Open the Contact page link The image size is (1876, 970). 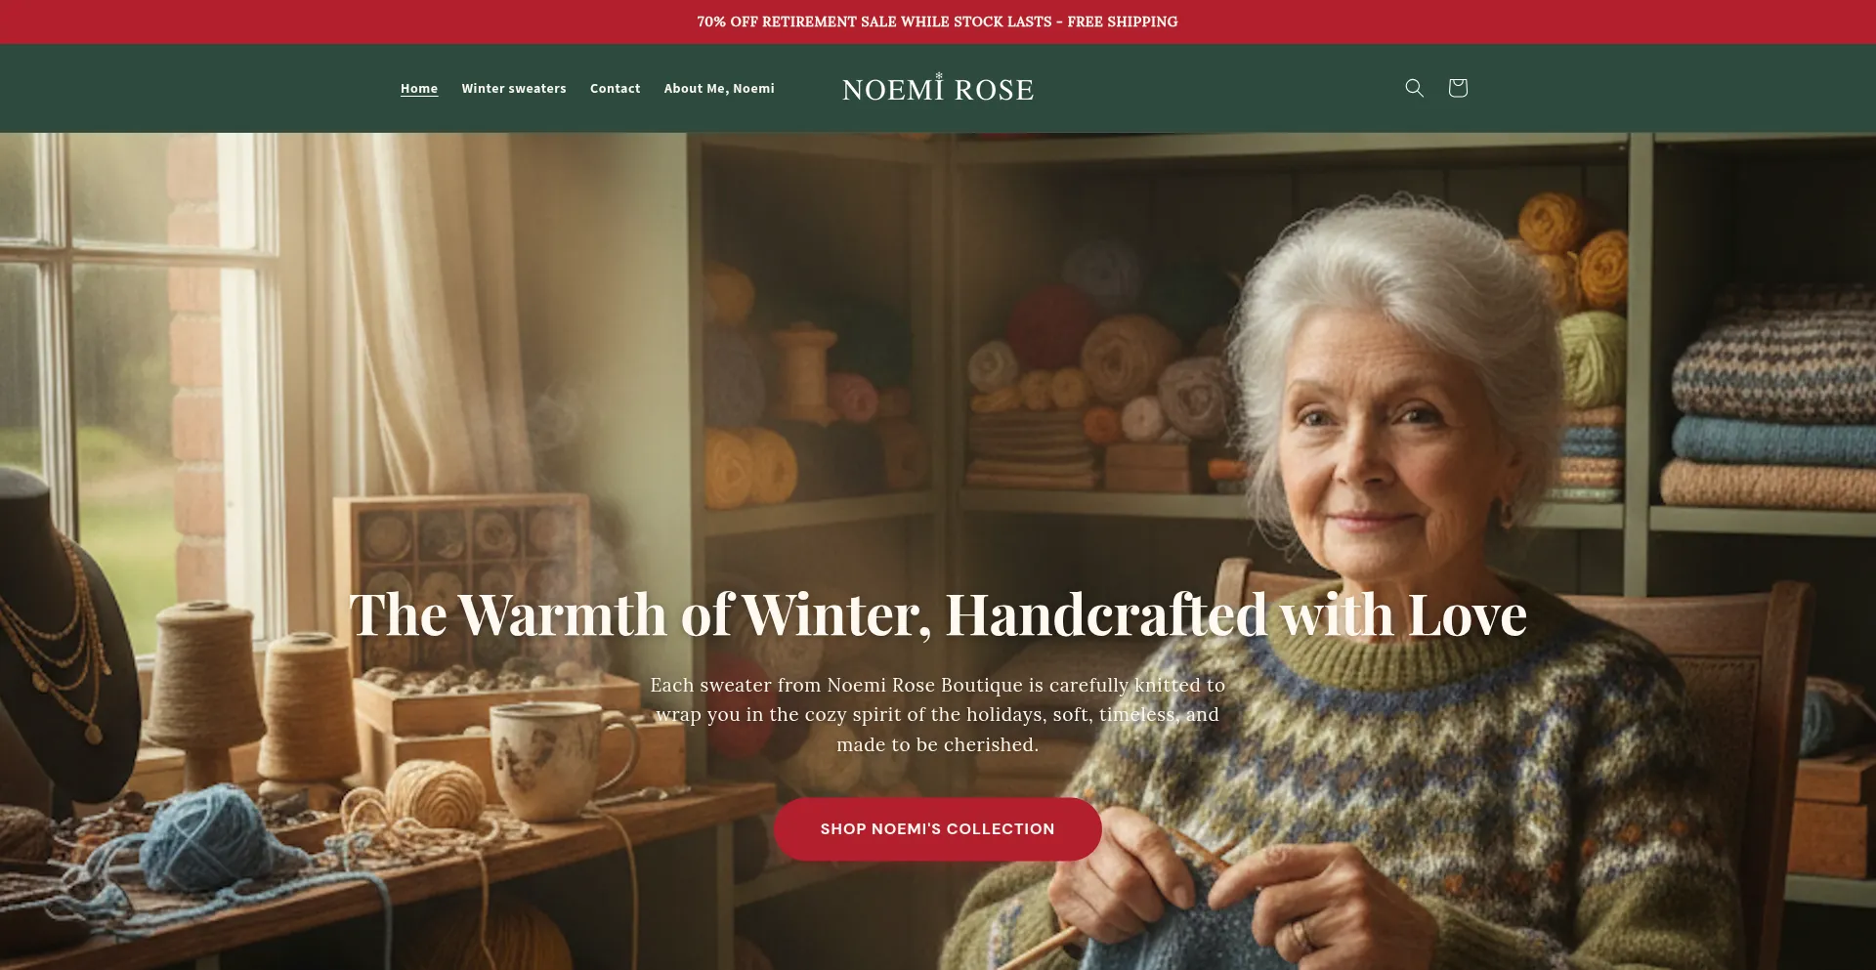pos(616,88)
